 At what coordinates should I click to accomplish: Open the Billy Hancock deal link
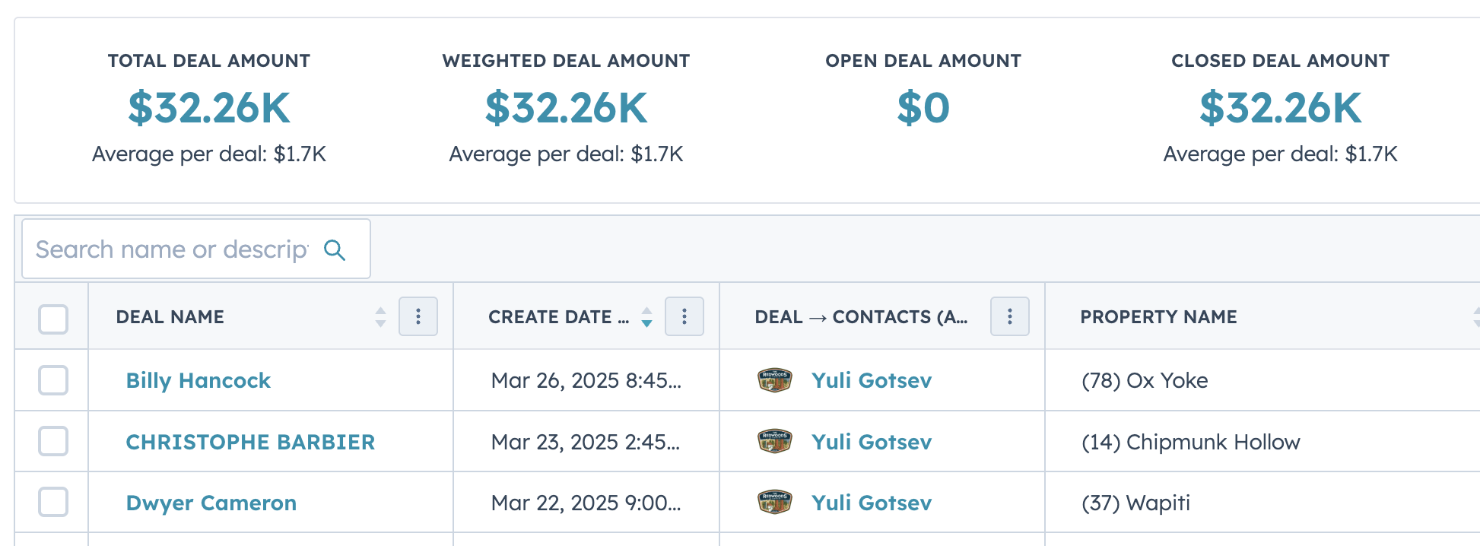click(x=198, y=380)
